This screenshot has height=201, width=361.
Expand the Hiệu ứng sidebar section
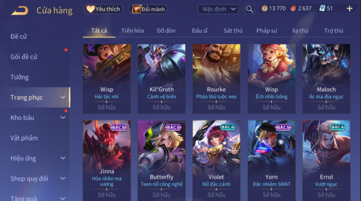pyautogui.click(x=63, y=158)
